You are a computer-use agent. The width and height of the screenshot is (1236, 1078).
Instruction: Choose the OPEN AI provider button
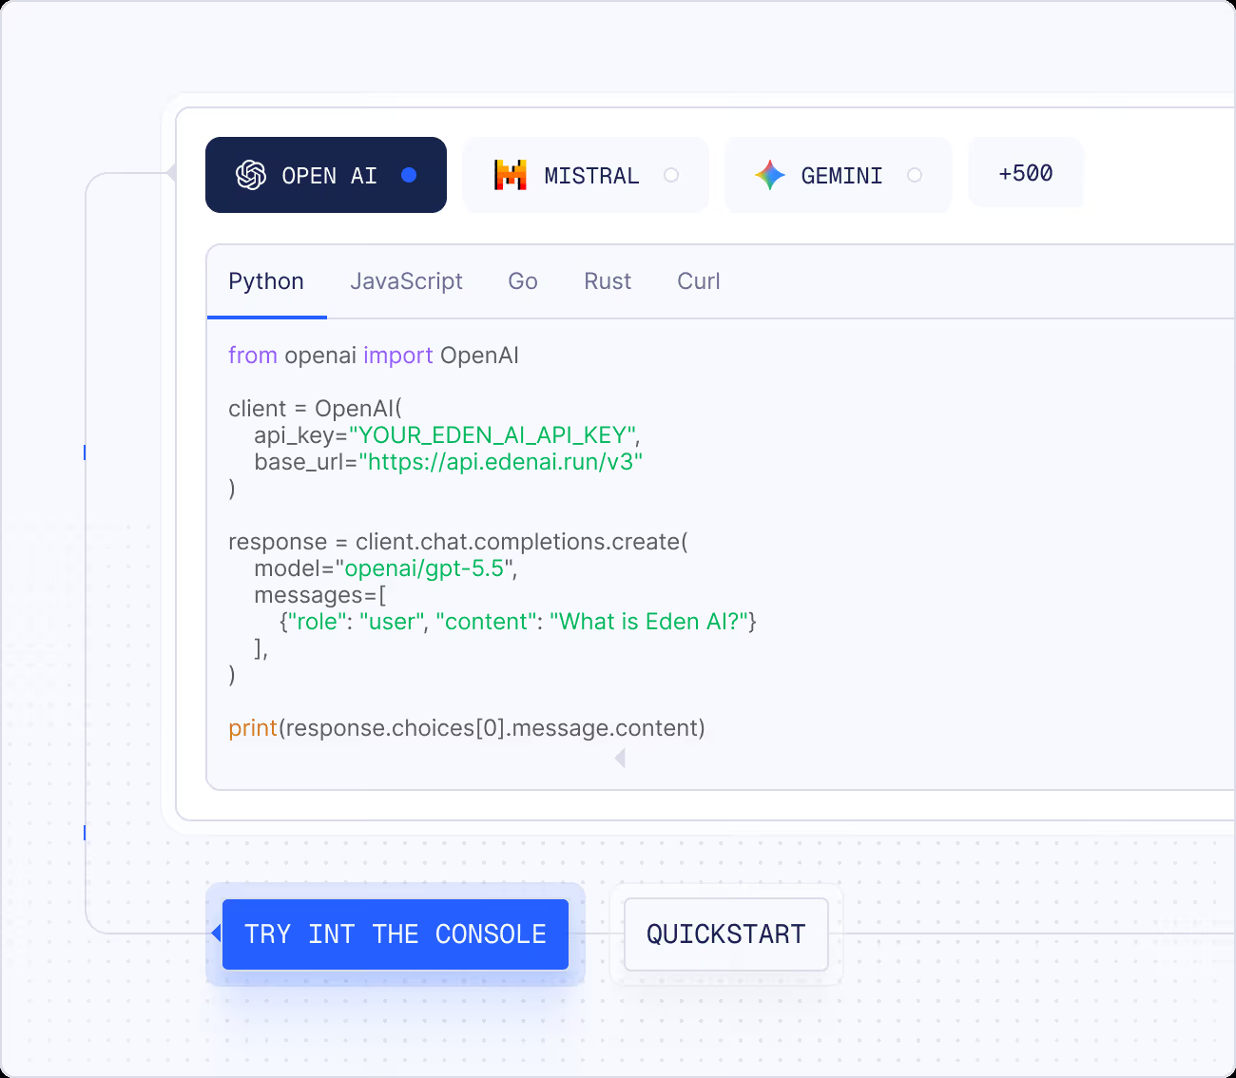pos(326,175)
